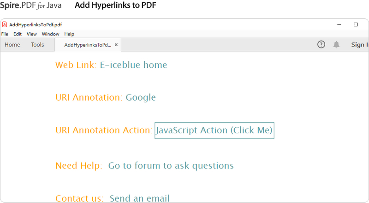Image resolution: width=369 pixels, height=203 pixels.
Task: Maximize the PDF reader window
Action: click(x=356, y=24)
